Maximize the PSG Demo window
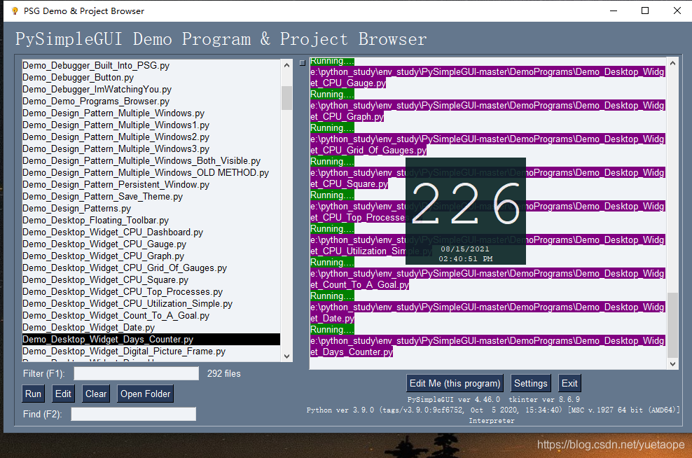The height and width of the screenshot is (458, 692). click(645, 11)
